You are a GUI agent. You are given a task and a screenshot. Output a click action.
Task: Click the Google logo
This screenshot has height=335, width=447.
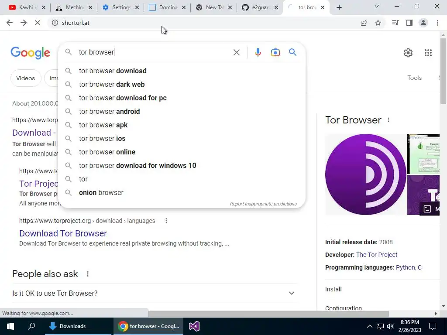30,53
